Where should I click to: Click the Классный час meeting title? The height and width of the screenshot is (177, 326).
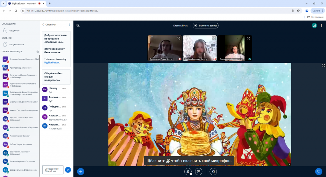[x=180, y=26]
